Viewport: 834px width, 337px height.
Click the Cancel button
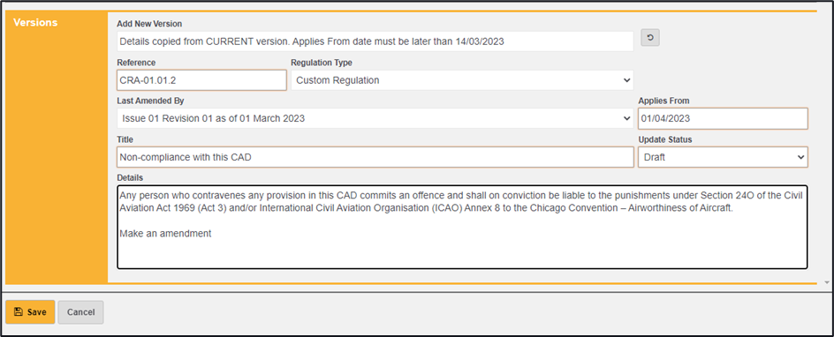point(81,312)
